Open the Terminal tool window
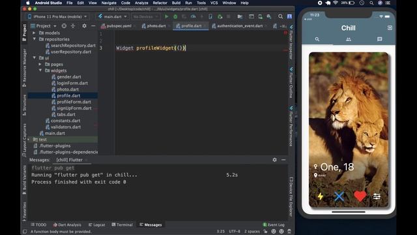This screenshot has width=417, height=235. (x=122, y=225)
